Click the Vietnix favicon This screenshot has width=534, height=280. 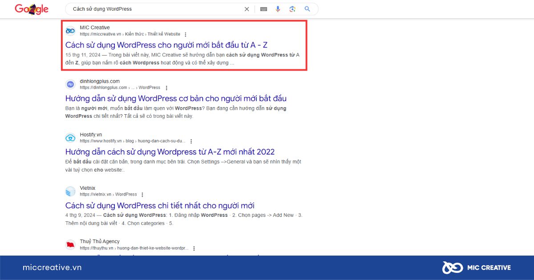pyautogui.click(x=70, y=191)
